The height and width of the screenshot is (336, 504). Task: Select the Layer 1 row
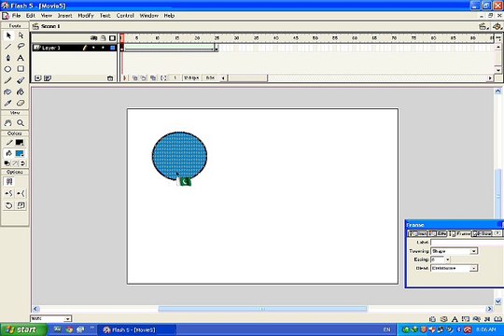pos(75,48)
